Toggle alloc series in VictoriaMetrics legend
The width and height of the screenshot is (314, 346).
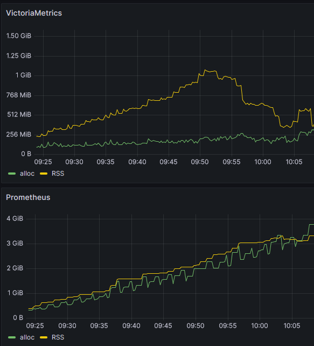point(27,174)
